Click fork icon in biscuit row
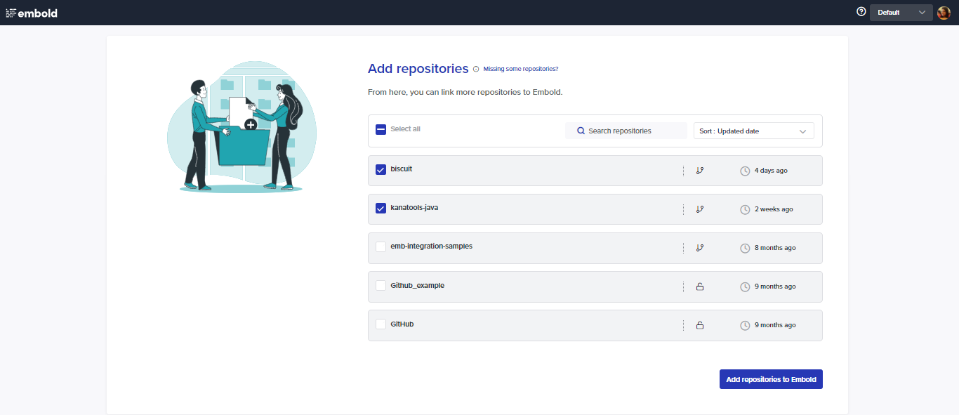Image resolution: width=959 pixels, height=415 pixels. [x=699, y=171]
